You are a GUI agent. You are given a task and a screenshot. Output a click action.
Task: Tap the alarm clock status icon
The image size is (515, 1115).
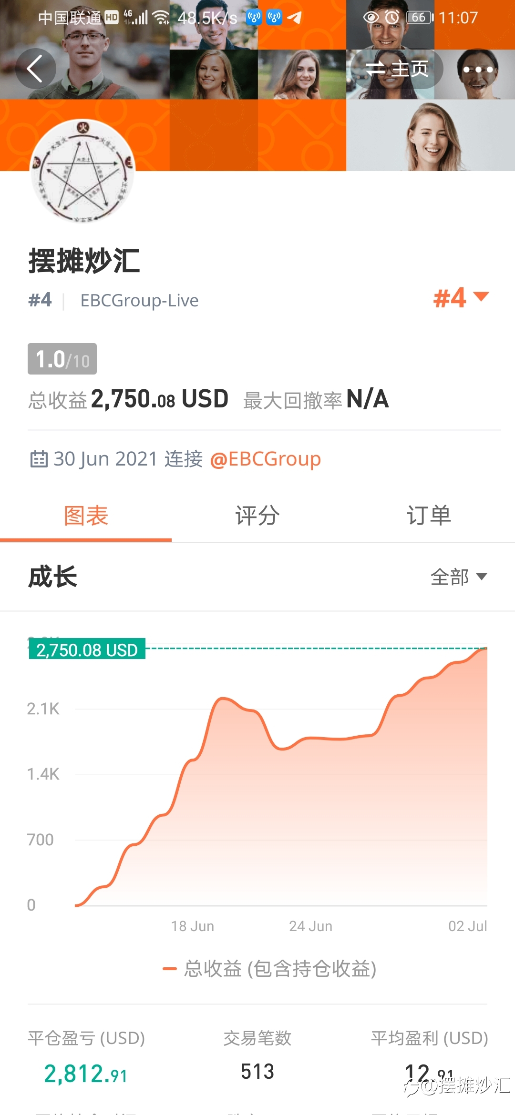(x=392, y=18)
